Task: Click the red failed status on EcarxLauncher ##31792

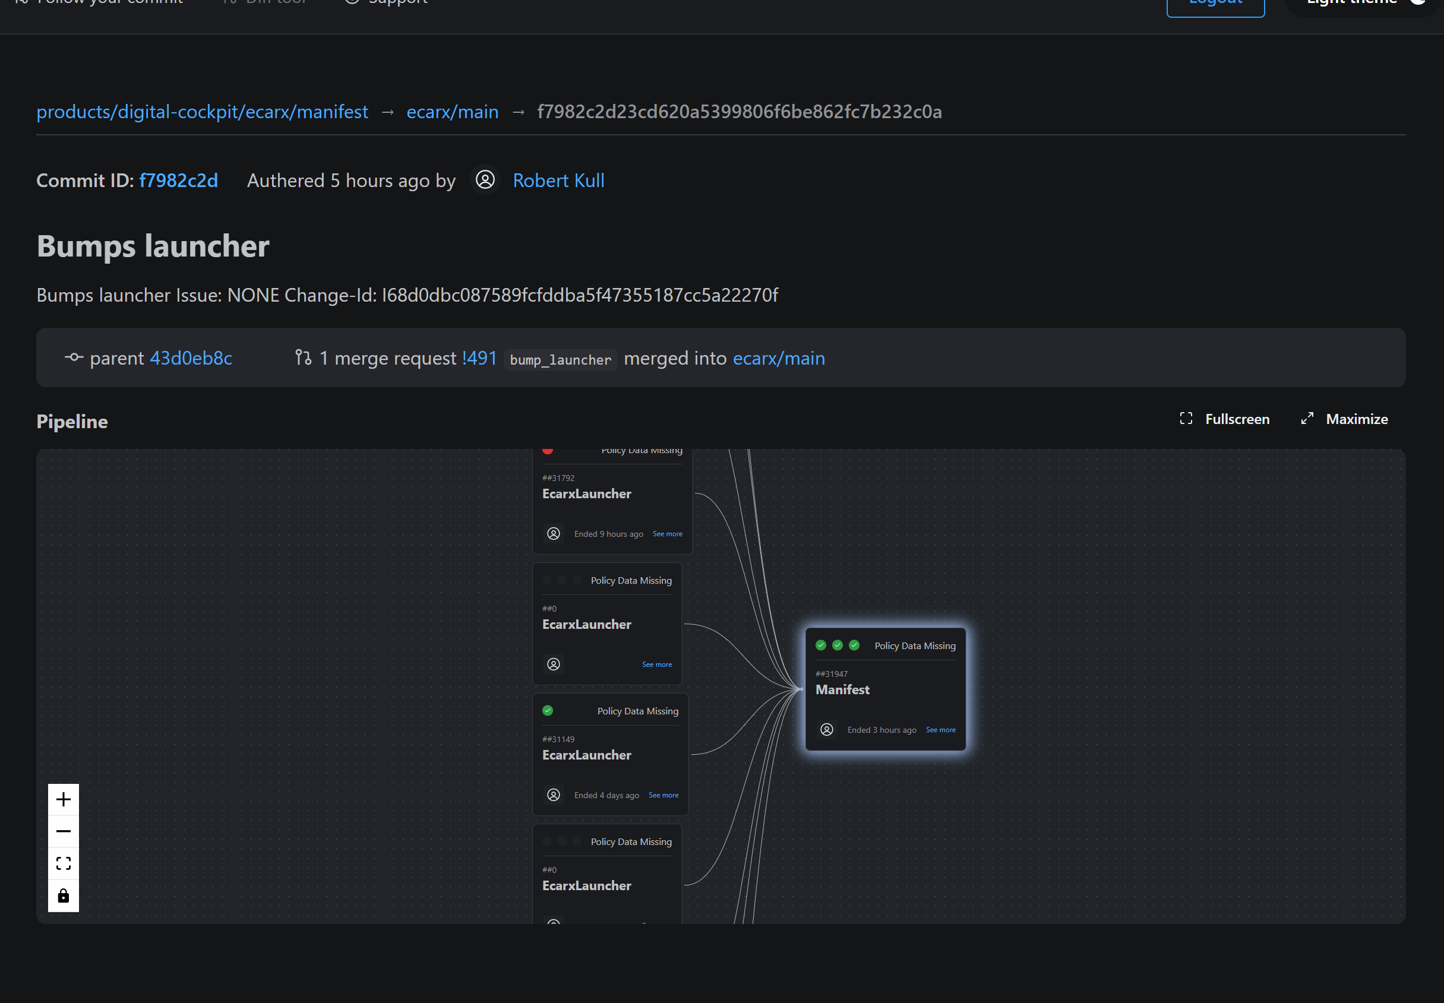Action: (x=548, y=450)
